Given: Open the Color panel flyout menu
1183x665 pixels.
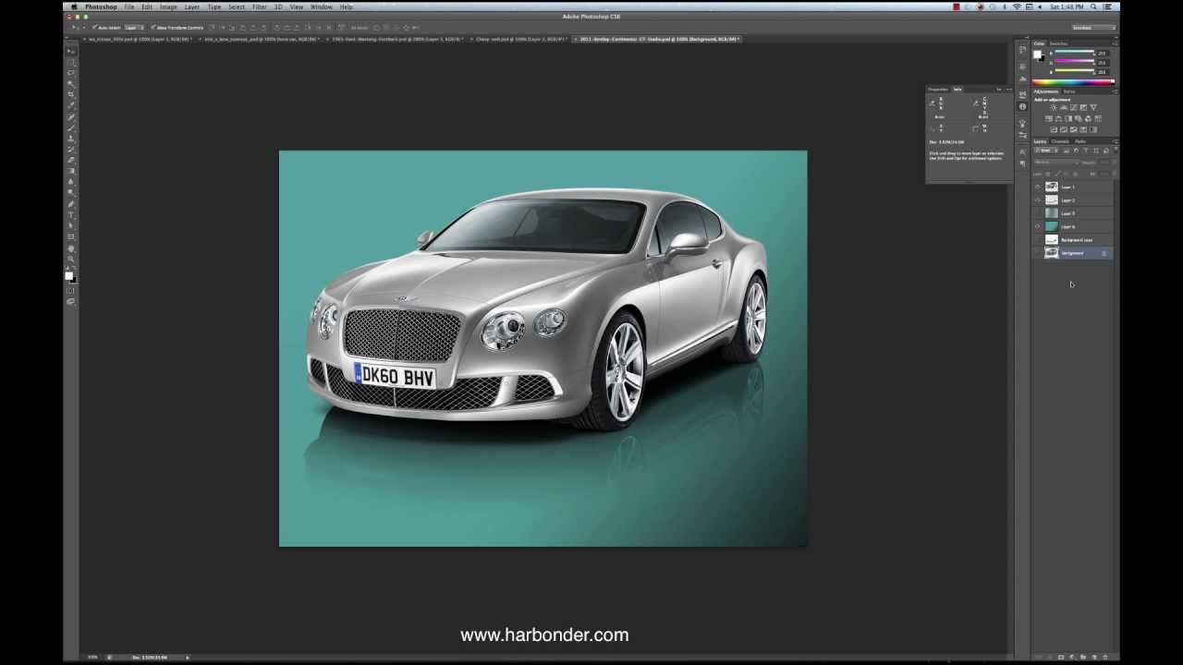Looking at the screenshot, I should pyautogui.click(x=1115, y=43).
